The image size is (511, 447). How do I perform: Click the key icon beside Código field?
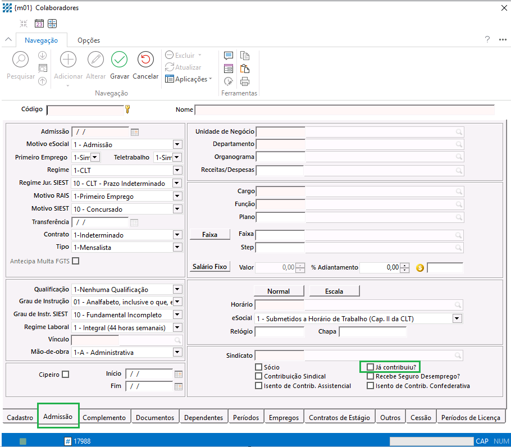point(127,109)
